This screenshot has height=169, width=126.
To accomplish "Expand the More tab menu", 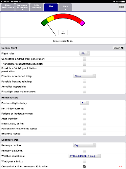I will click(65, 7).
